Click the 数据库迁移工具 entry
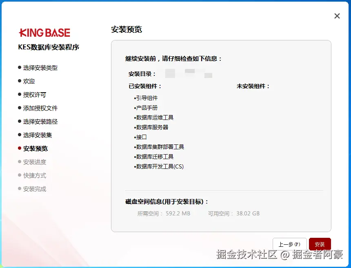 pyautogui.click(x=154, y=157)
